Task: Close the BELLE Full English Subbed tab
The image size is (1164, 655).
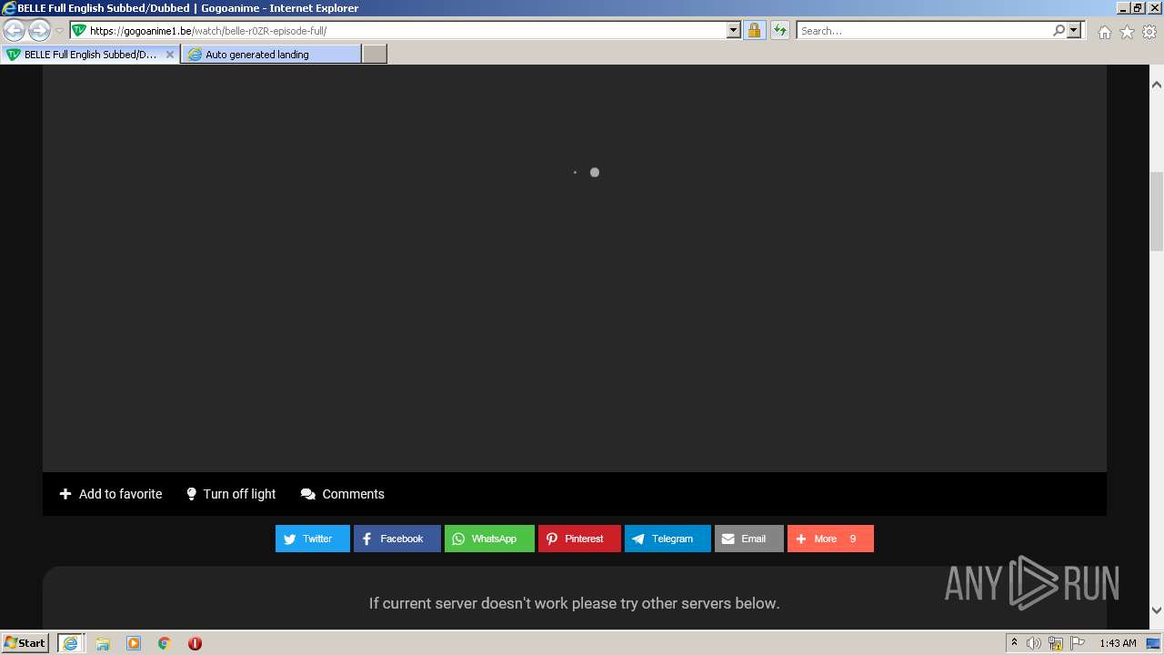Action: tap(169, 55)
